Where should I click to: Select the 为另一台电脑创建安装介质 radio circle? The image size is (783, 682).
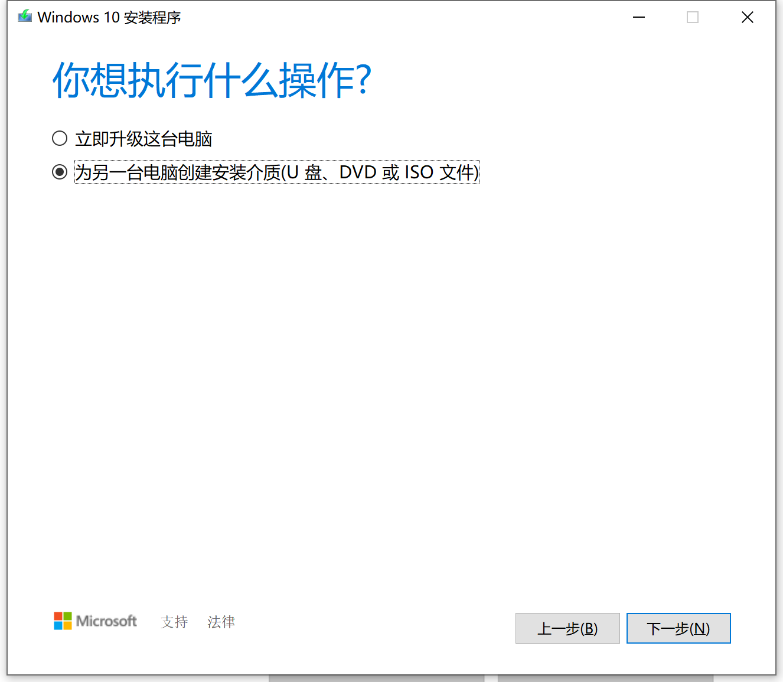(x=60, y=172)
